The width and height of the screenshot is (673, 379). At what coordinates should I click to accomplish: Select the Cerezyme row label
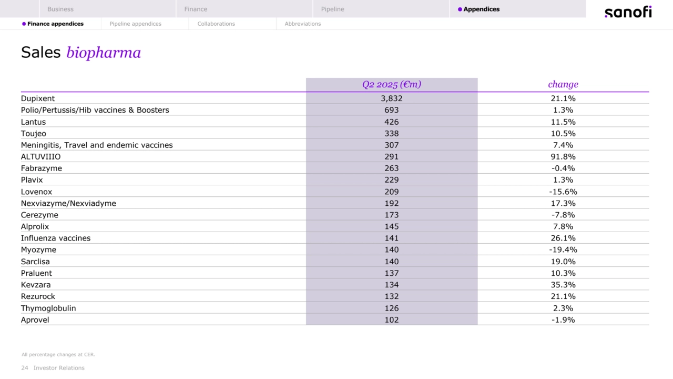39,215
